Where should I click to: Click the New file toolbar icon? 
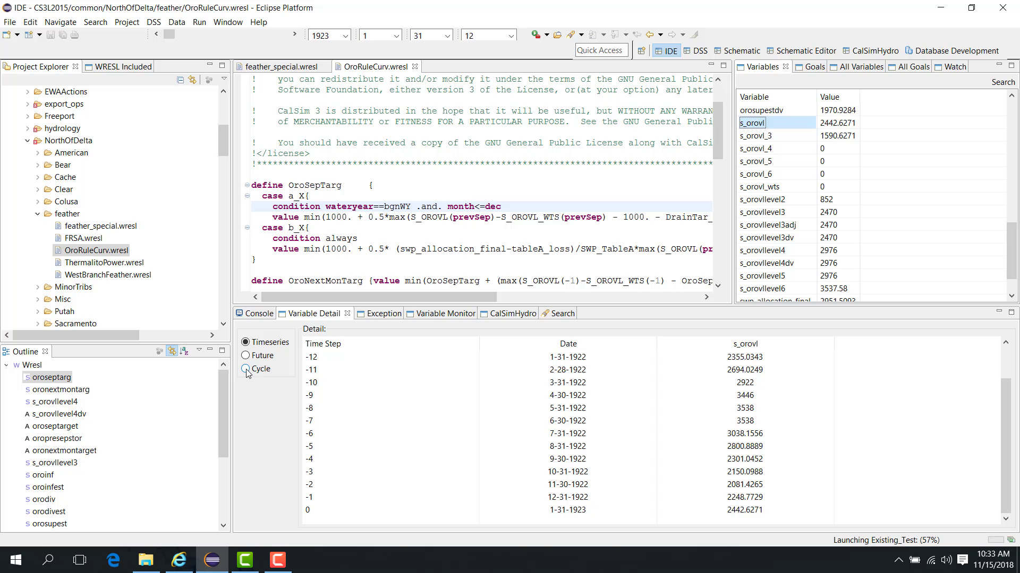coord(6,35)
